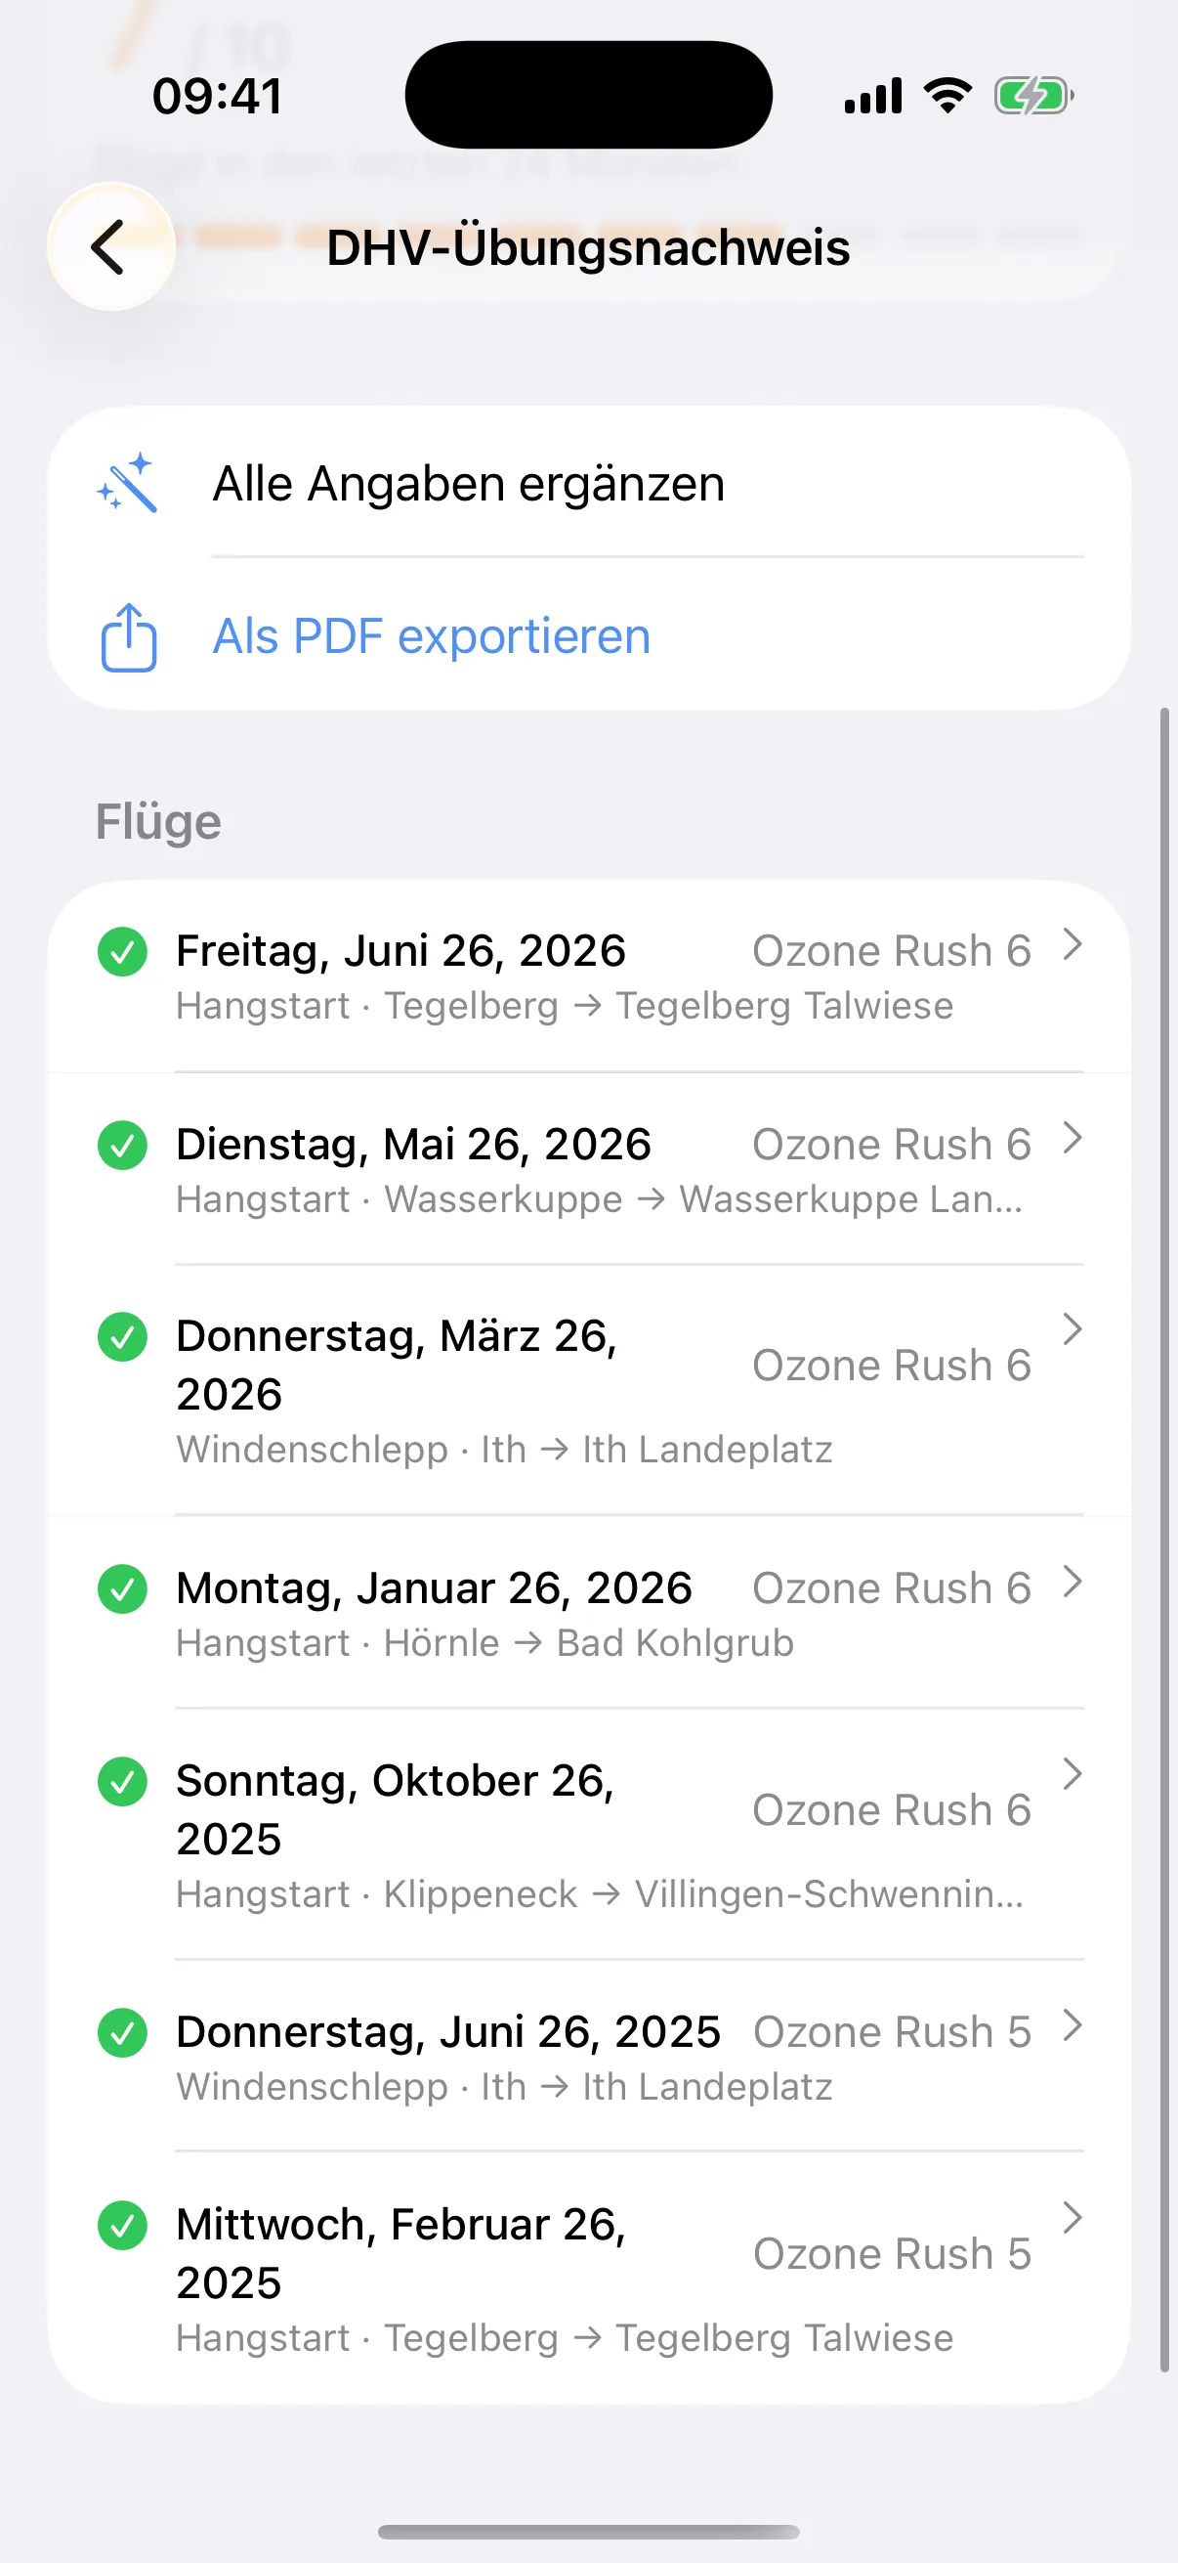Tap the back arrow button
1178x2563 pixels.
[x=110, y=246]
